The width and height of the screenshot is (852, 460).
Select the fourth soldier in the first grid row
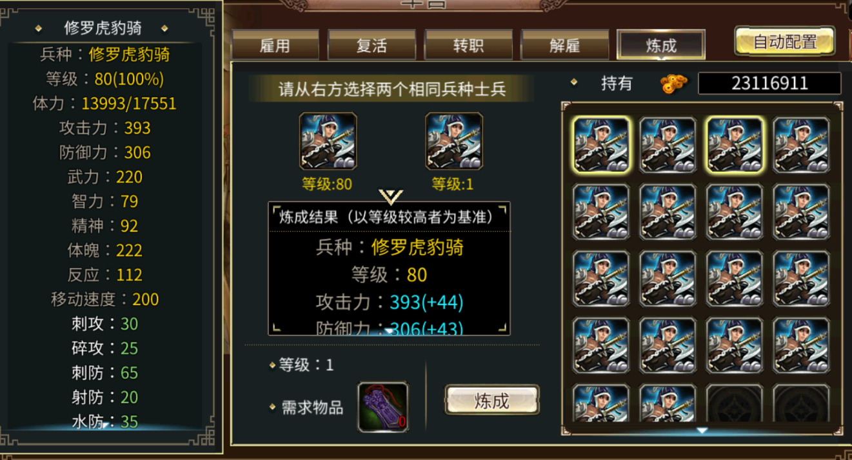tap(802, 145)
